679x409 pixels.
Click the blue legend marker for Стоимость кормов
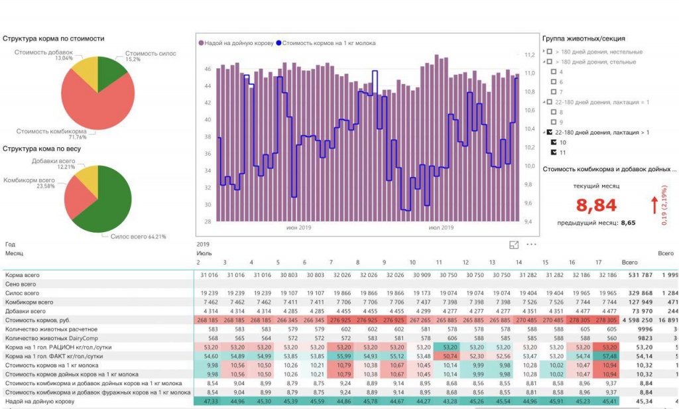coord(279,43)
